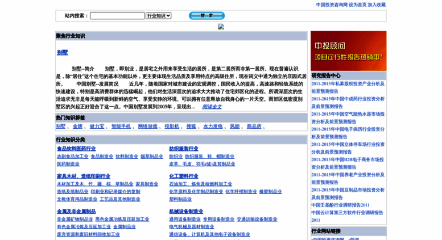Open 有色金属冶炼及压延加工业 link
Screen dimensions: 442x240
click(x=84, y=227)
